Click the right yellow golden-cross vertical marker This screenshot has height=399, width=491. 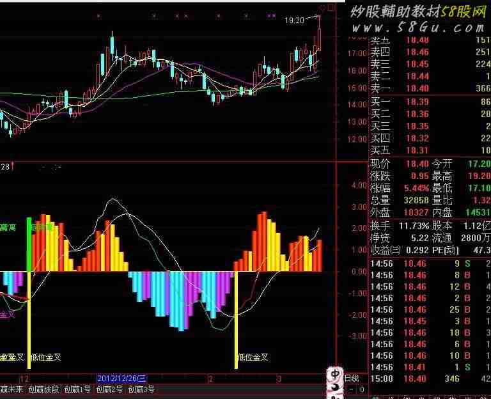coord(236,320)
